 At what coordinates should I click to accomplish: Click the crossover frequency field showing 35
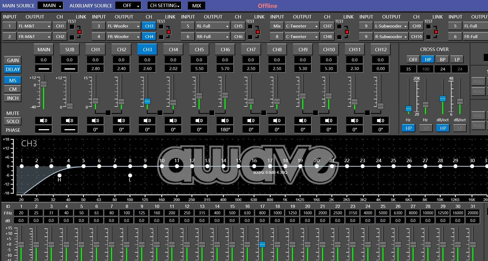pyautogui.click(x=408, y=69)
